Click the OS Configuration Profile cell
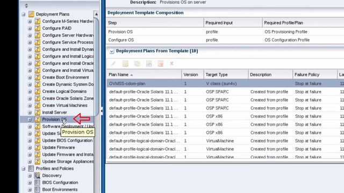 click(287, 40)
